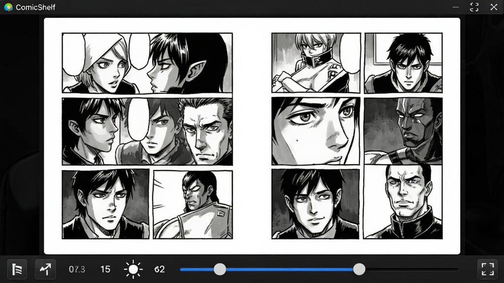
Task: Click the unfilled slider track past the right handle
Action: (x=411, y=269)
